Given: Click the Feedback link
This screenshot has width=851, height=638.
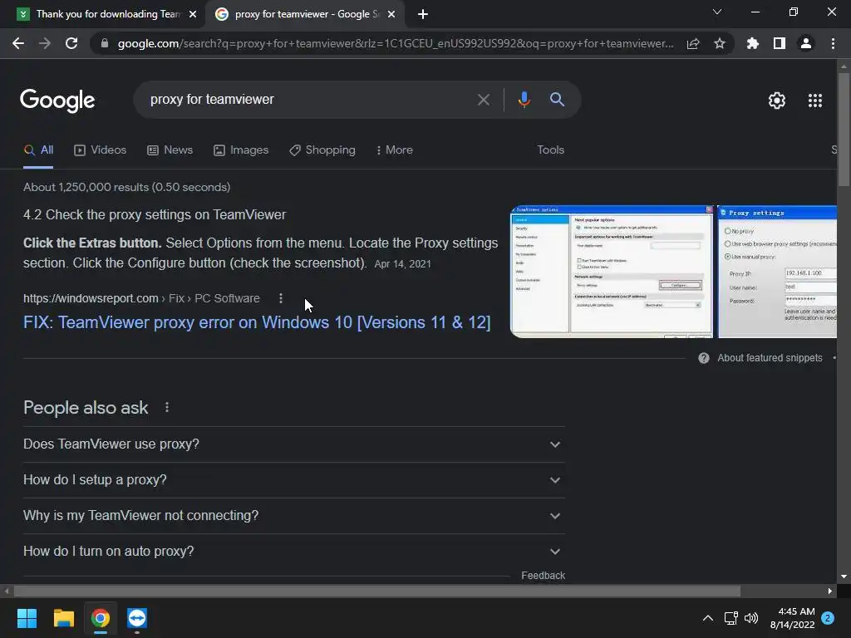Looking at the screenshot, I should click(543, 576).
